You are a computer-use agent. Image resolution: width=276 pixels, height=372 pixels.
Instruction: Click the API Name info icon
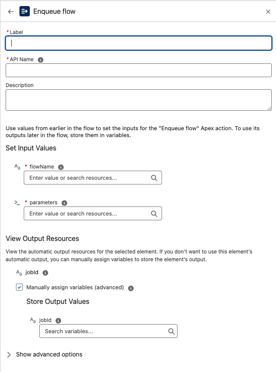[41, 60]
